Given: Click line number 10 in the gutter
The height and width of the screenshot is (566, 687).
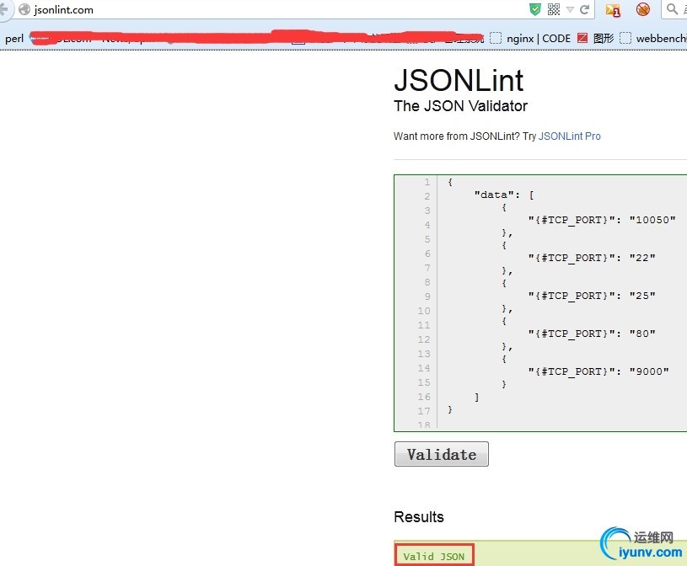Looking at the screenshot, I should pyautogui.click(x=424, y=311).
